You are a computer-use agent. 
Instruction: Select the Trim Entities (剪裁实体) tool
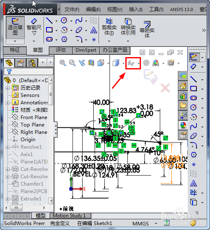[x=109, y=27]
